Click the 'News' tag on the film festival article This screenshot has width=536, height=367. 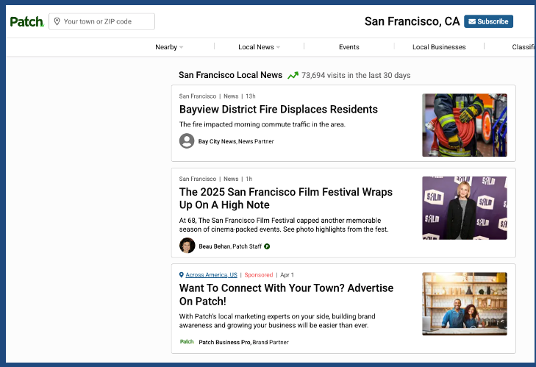click(231, 179)
